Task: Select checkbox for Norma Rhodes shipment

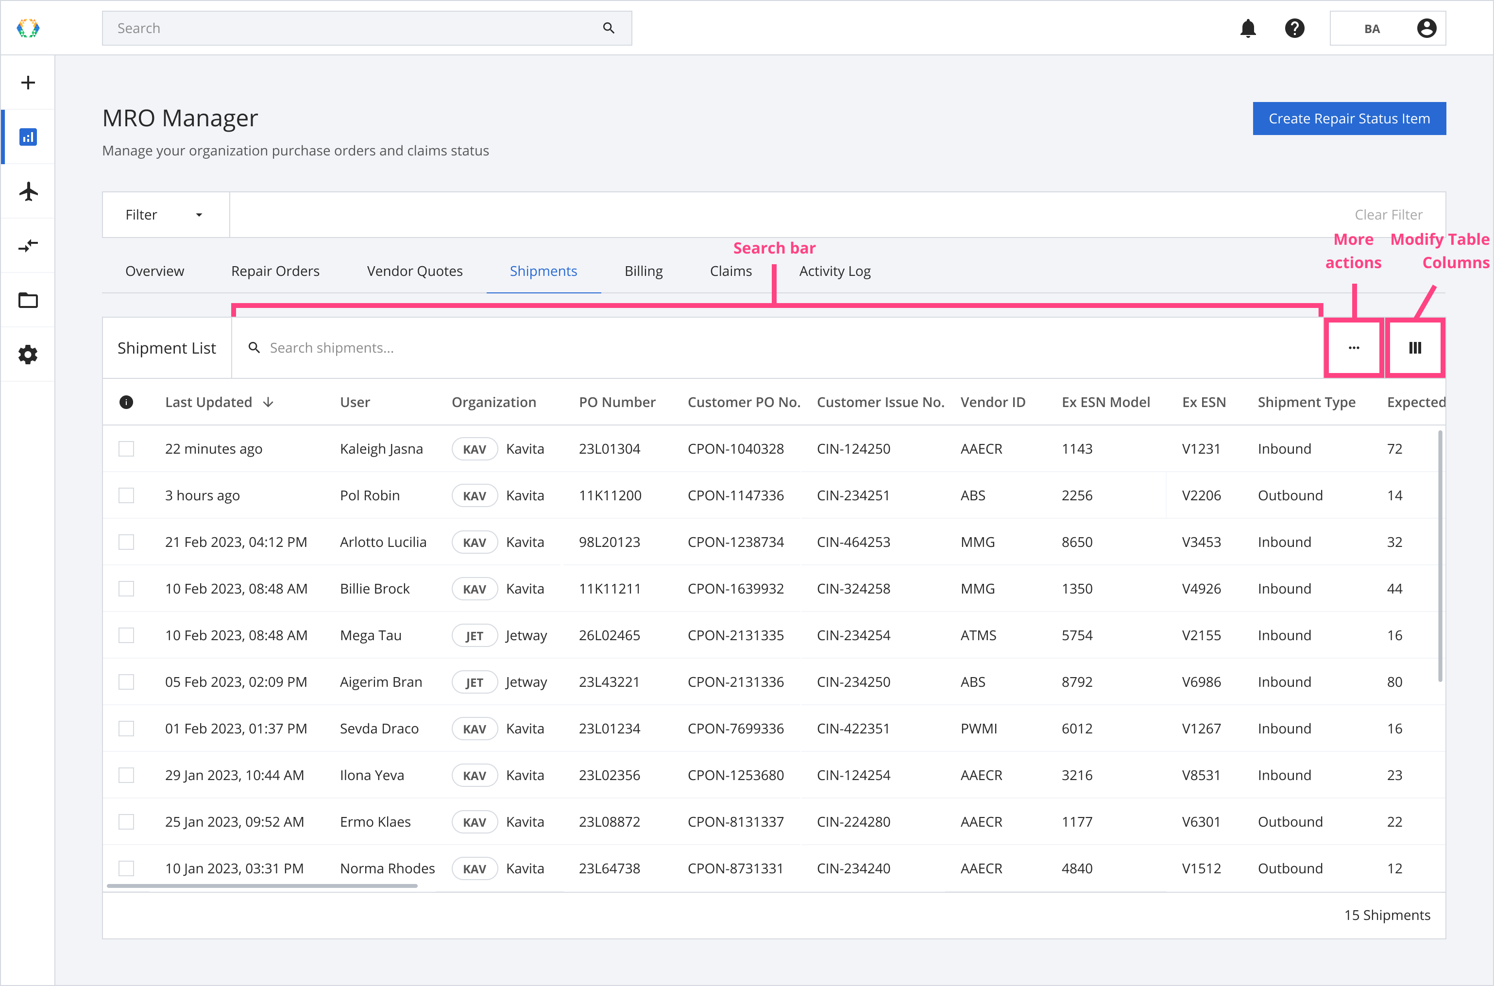Action: (126, 868)
